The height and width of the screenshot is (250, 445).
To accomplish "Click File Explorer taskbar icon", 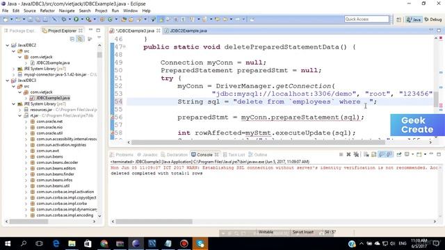I will click(x=72, y=244).
